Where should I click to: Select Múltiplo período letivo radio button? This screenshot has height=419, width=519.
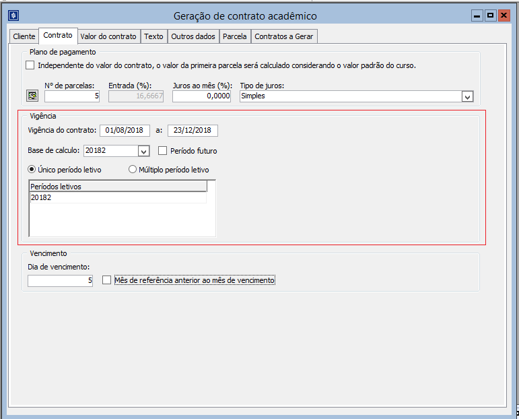pos(133,170)
